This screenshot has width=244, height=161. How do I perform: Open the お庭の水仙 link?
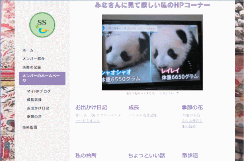point(191,116)
